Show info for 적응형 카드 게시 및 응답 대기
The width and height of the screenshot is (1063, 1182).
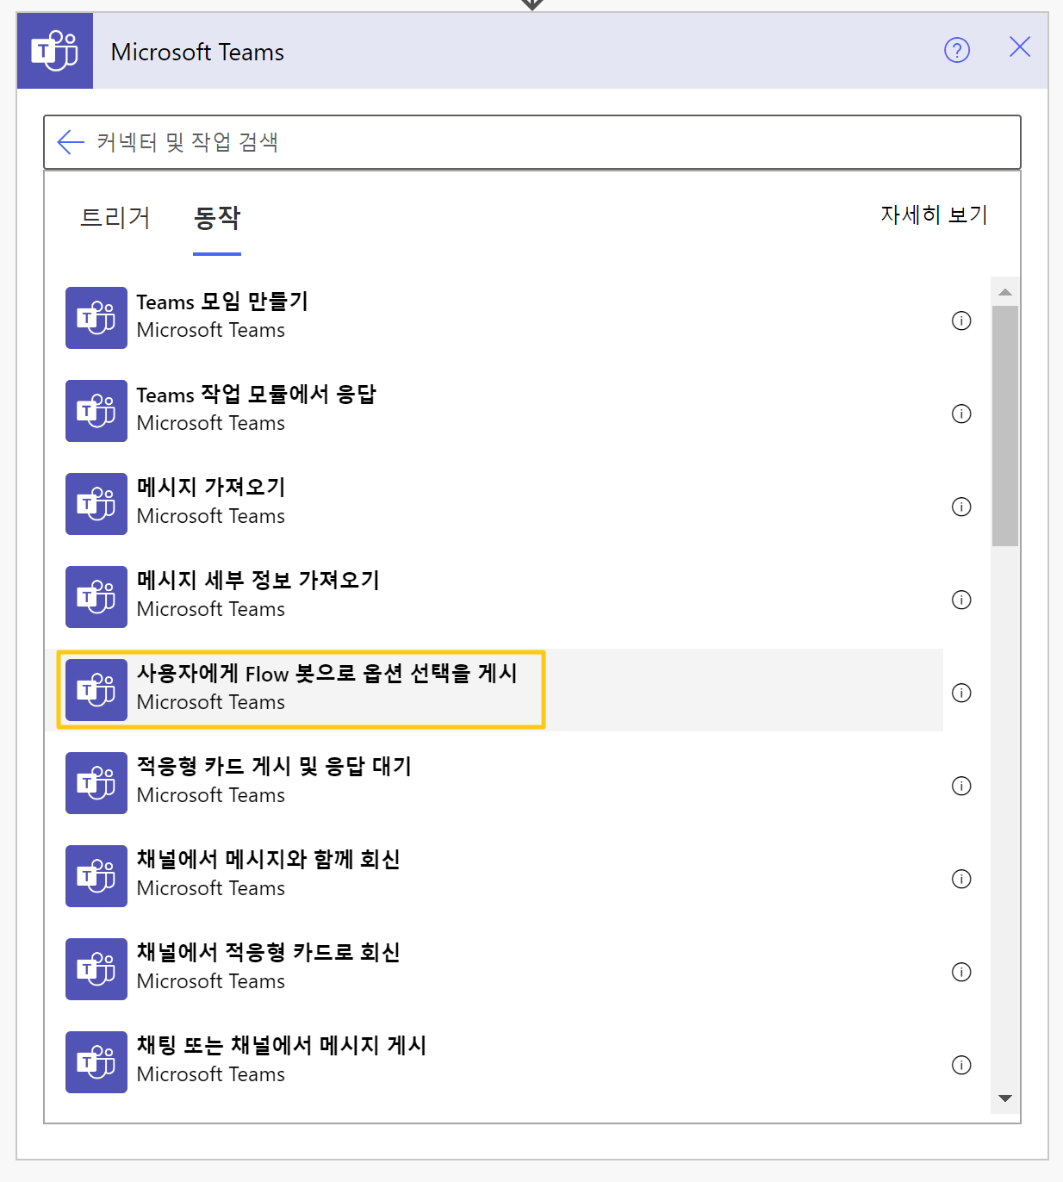click(x=961, y=786)
